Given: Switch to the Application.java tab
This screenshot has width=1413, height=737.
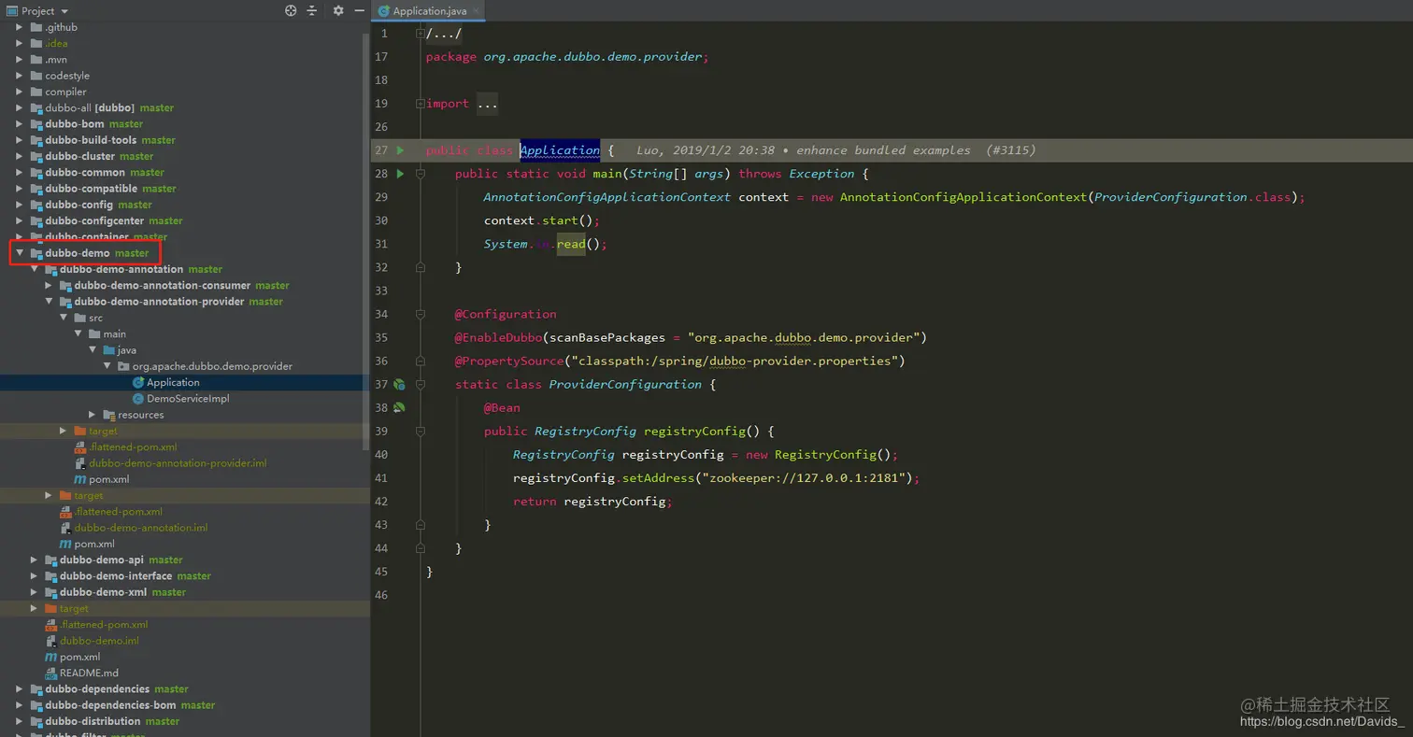Looking at the screenshot, I should click(x=429, y=11).
